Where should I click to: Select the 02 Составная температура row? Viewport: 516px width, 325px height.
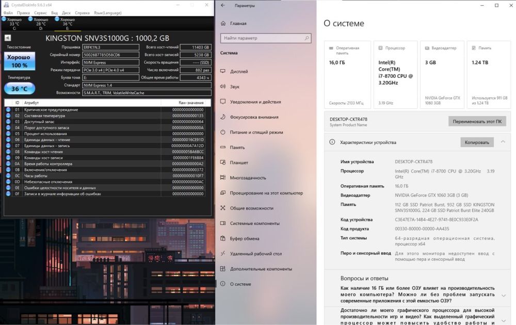tap(105, 116)
